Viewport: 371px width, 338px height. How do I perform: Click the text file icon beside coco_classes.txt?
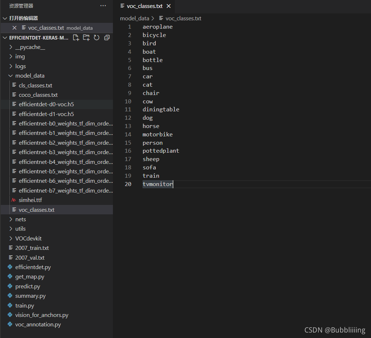tap(14, 95)
